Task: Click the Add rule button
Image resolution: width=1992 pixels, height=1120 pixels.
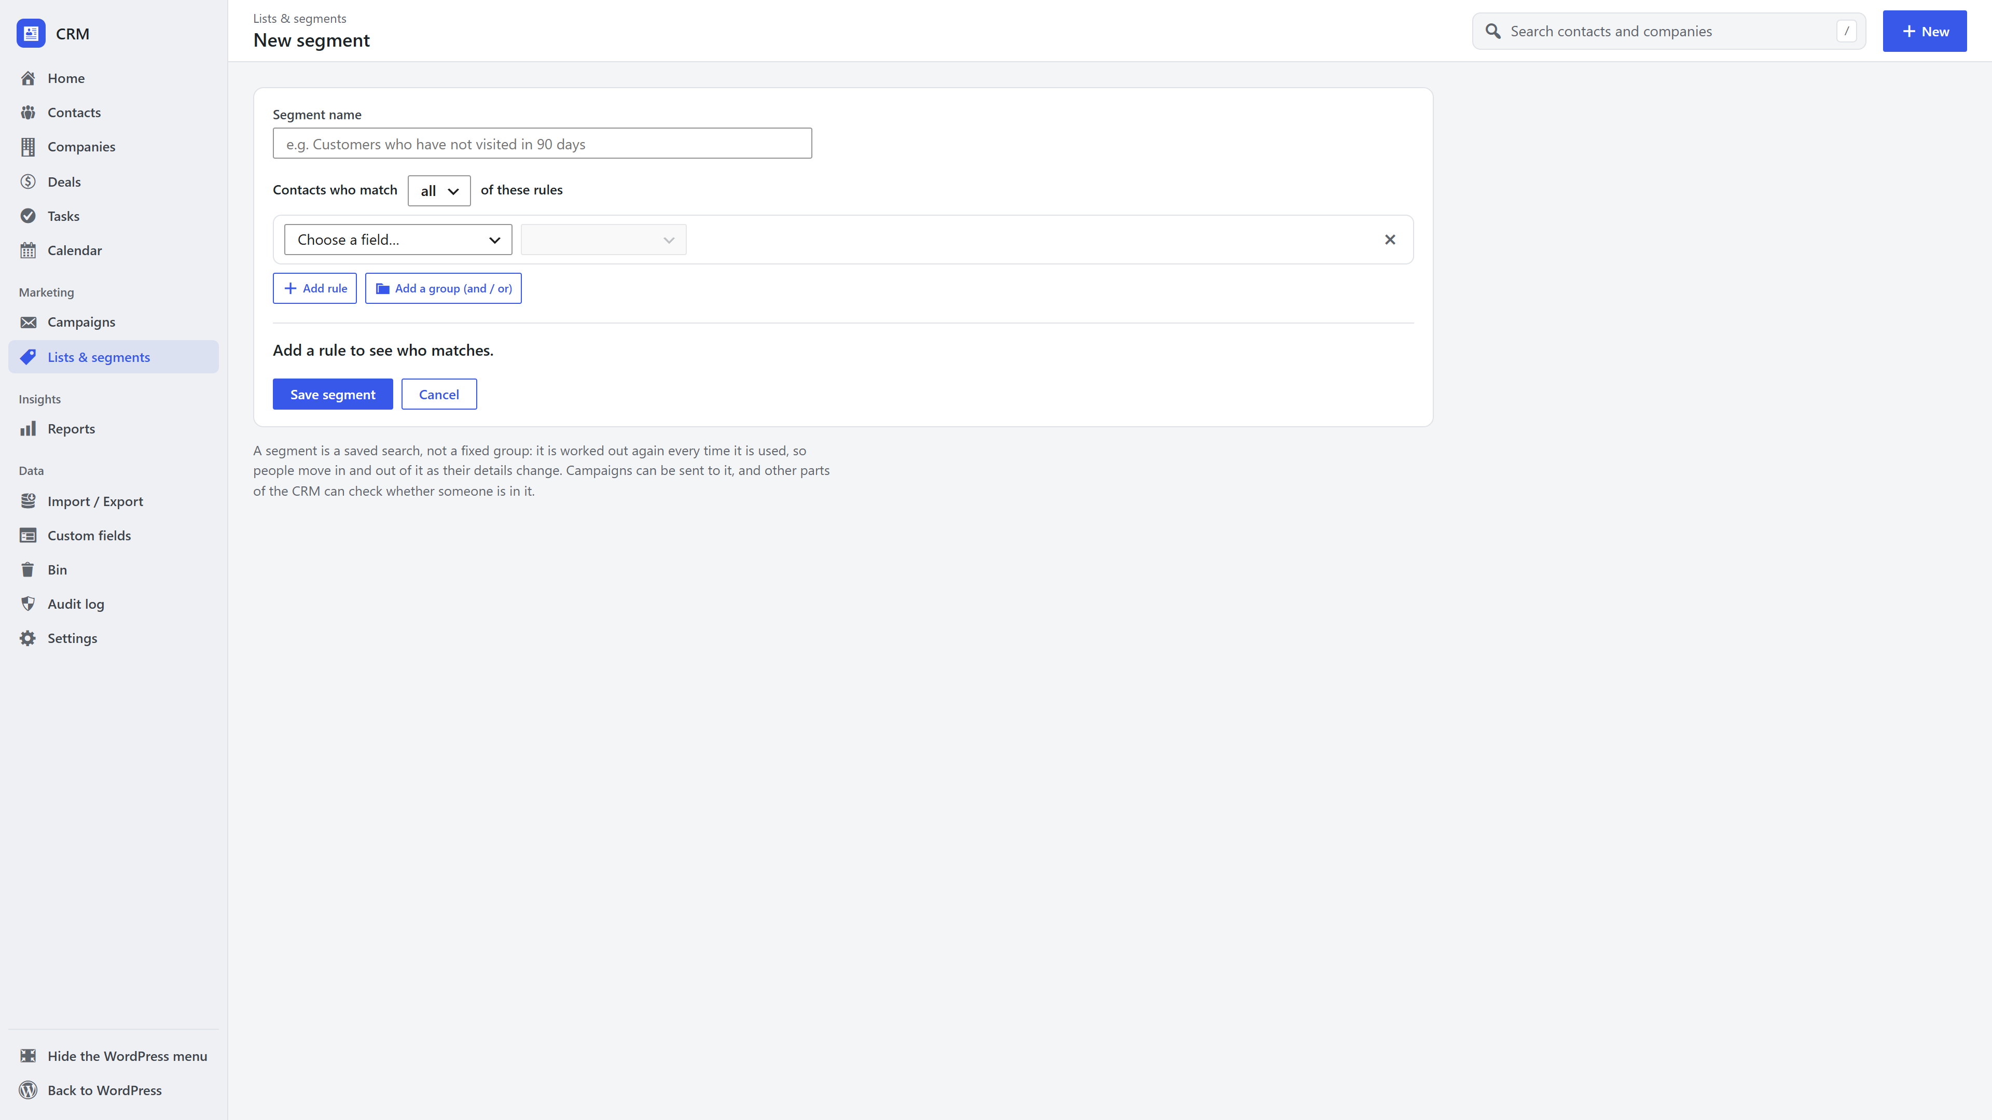Action: [x=315, y=288]
